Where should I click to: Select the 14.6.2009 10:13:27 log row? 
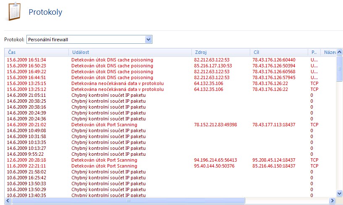tap(170, 149)
